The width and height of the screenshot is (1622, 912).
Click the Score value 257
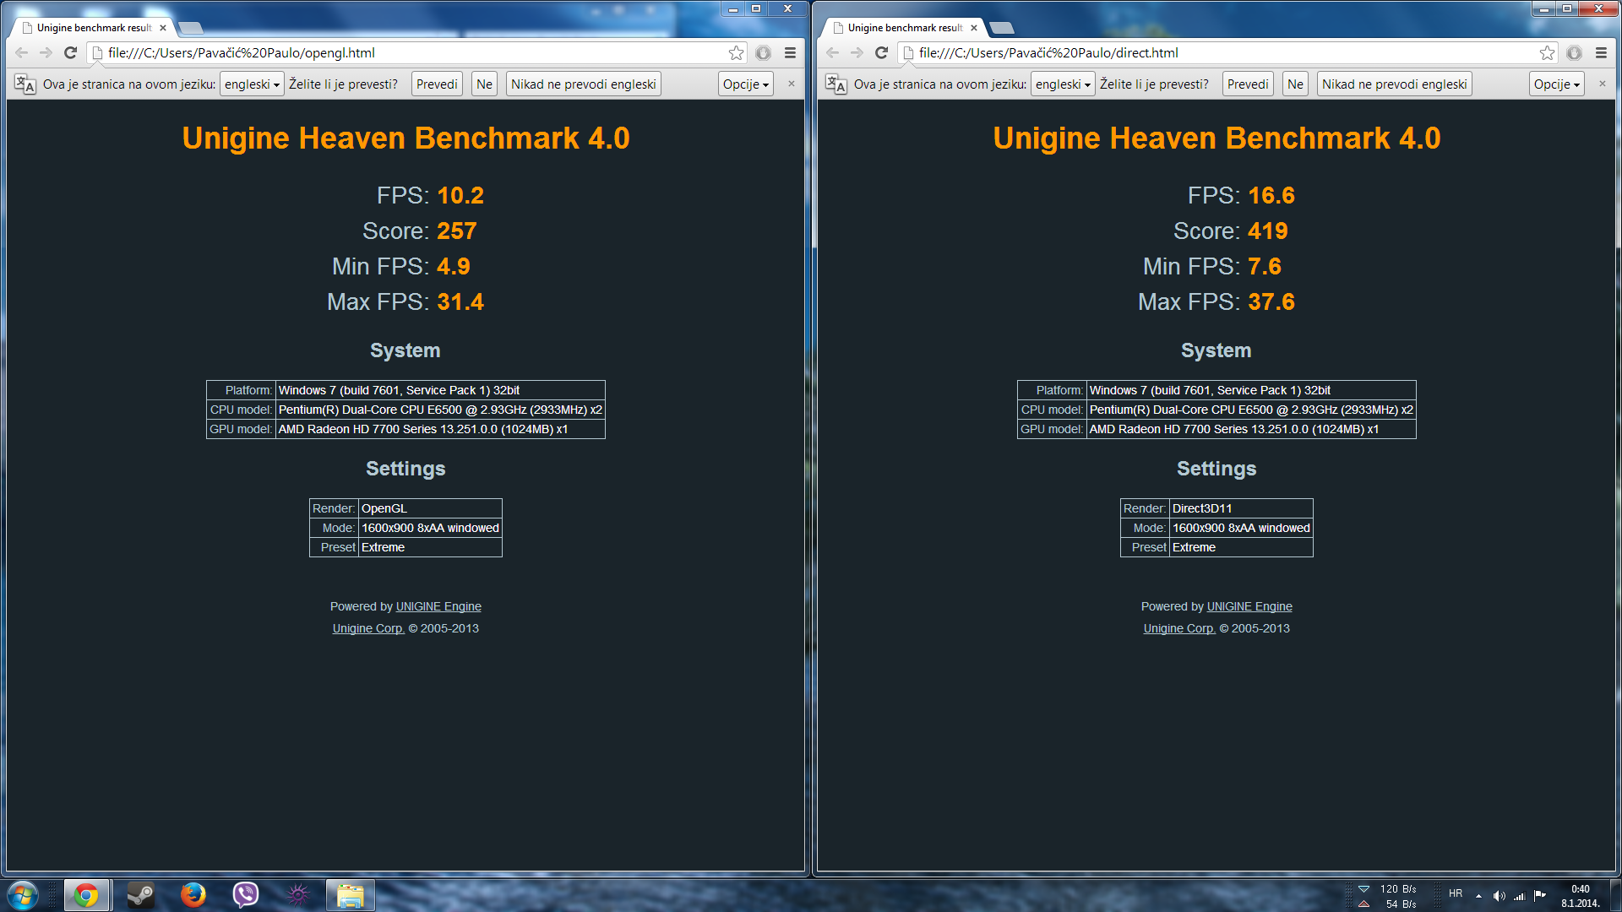[x=457, y=231]
